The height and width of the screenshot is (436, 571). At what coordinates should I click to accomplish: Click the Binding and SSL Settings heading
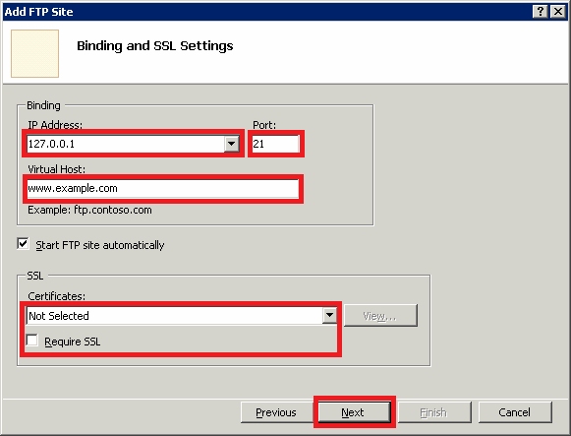tap(154, 46)
